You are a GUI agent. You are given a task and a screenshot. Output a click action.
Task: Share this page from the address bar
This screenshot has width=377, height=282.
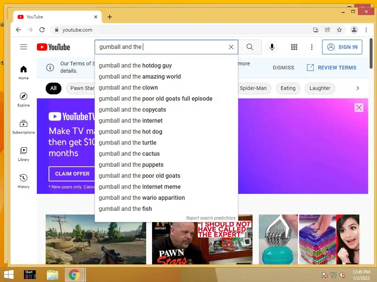click(x=327, y=30)
